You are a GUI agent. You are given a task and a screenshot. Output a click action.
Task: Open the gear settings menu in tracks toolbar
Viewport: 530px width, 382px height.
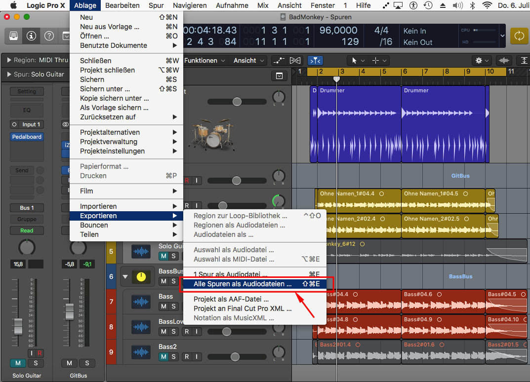pyautogui.click(x=482, y=60)
